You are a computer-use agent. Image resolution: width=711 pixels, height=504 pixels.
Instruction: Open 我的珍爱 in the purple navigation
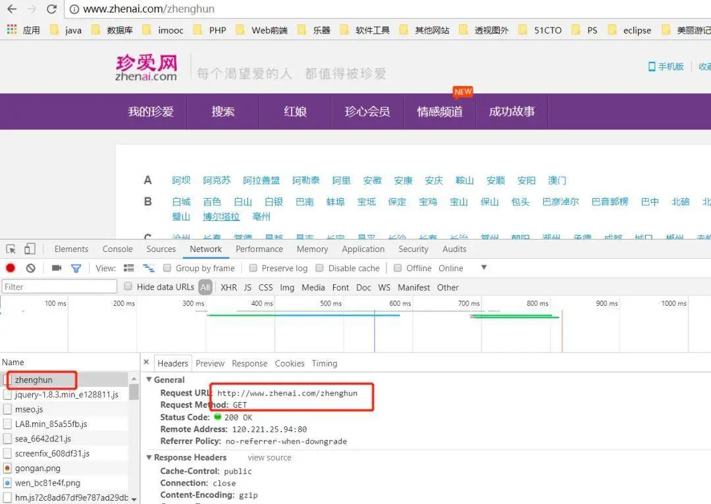point(151,111)
